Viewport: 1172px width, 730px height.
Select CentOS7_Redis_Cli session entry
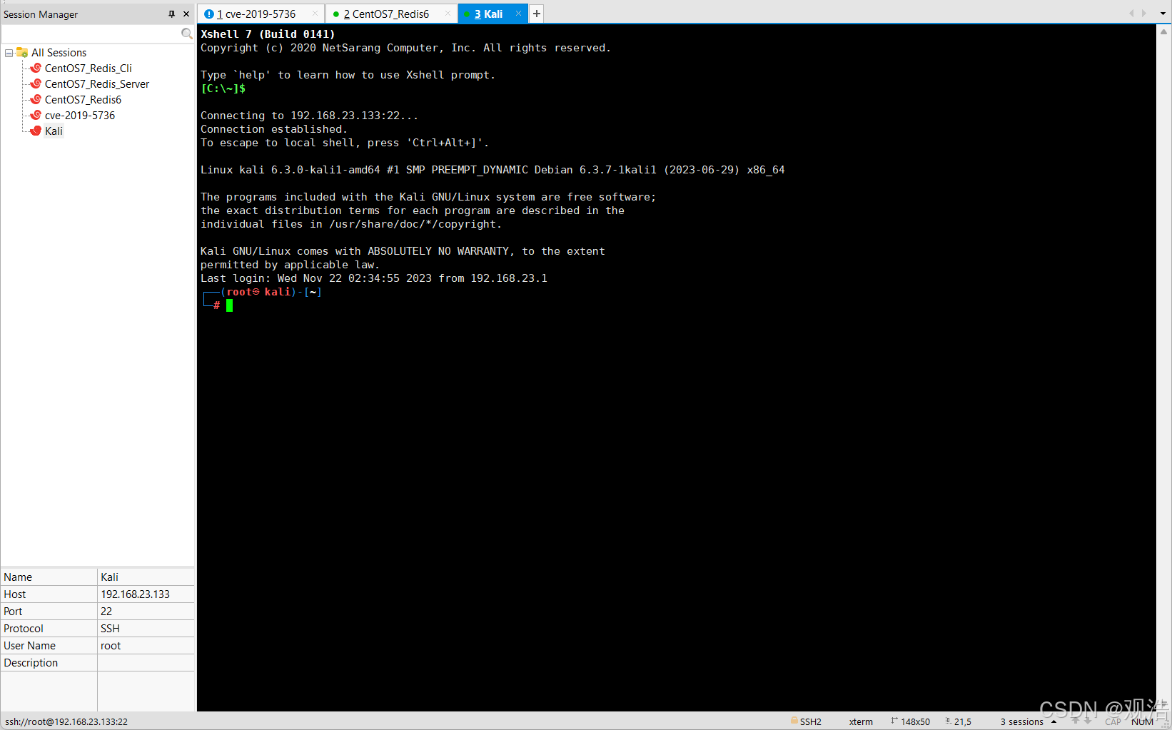click(x=88, y=69)
